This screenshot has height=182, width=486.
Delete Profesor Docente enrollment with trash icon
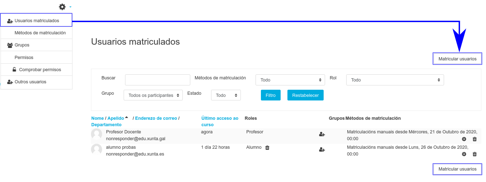pos(475,139)
